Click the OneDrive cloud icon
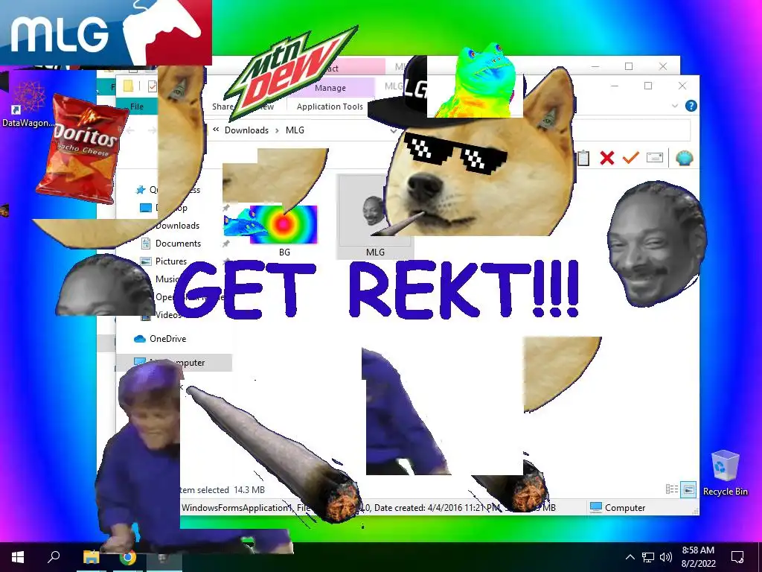 point(140,339)
